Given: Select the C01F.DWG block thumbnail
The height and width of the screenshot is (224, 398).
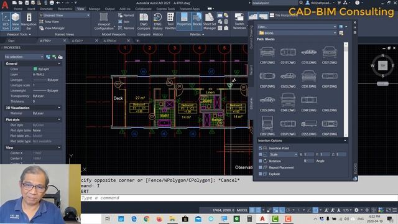Looking at the screenshot, I should 267,55.
